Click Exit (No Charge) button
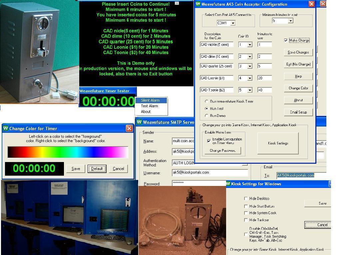The width and height of the screenshot is (341, 255). pyautogui.click(x=298, y=64)
